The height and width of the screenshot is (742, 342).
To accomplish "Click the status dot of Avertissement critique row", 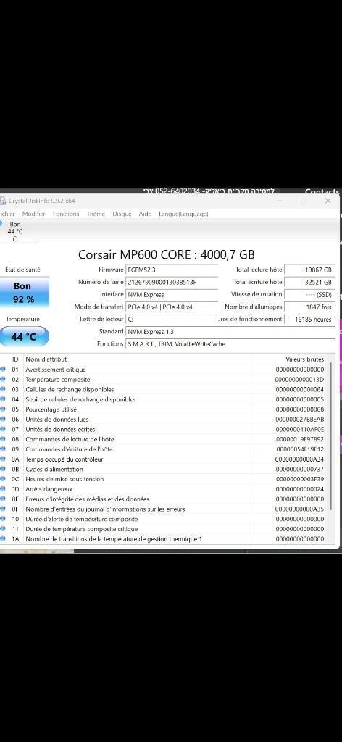I will 3,370.
